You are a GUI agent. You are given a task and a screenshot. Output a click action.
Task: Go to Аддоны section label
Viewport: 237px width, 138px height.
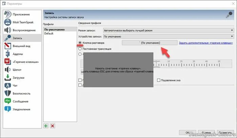point(18,54)
